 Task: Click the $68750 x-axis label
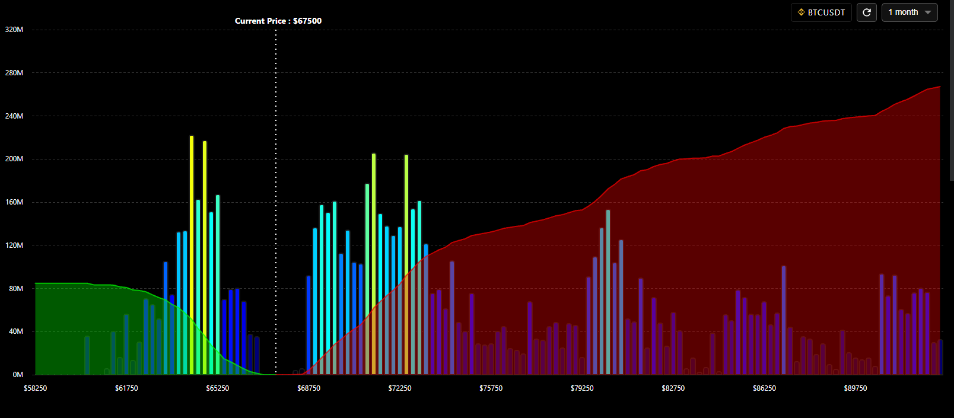point(309,388)
